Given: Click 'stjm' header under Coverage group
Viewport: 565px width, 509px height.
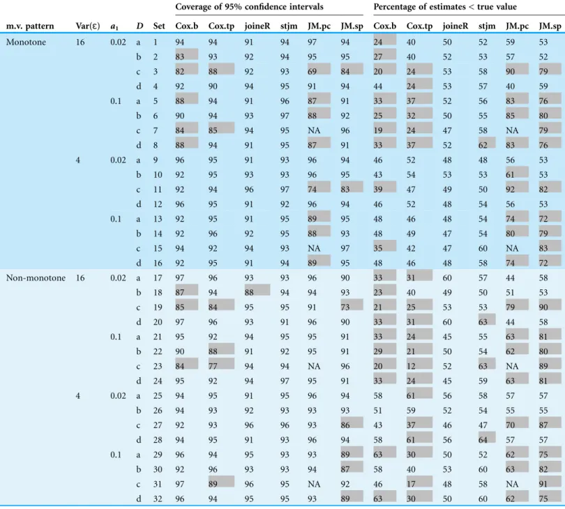Looking at the screenshot, I should [289, 26].
